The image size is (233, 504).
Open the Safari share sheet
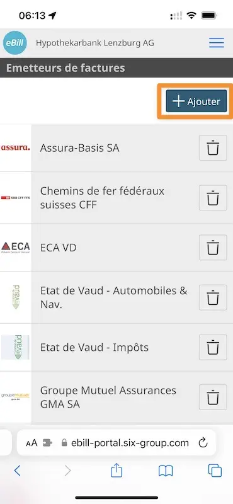pyautogui.click(x=116, y=471)
